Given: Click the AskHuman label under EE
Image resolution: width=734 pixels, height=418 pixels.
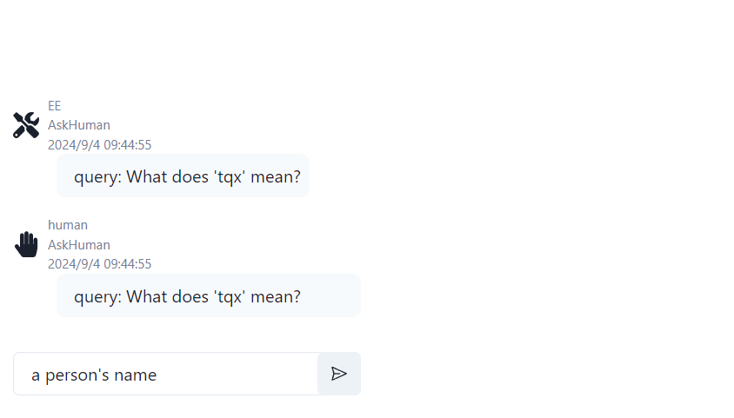Looking at the screenshot, I should point(79,125).
